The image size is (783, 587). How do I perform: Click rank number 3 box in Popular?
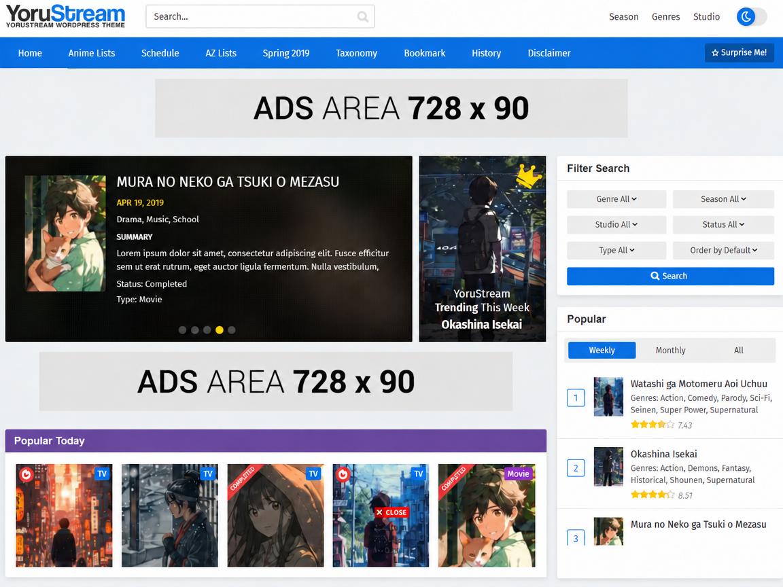tap(576, 537)
